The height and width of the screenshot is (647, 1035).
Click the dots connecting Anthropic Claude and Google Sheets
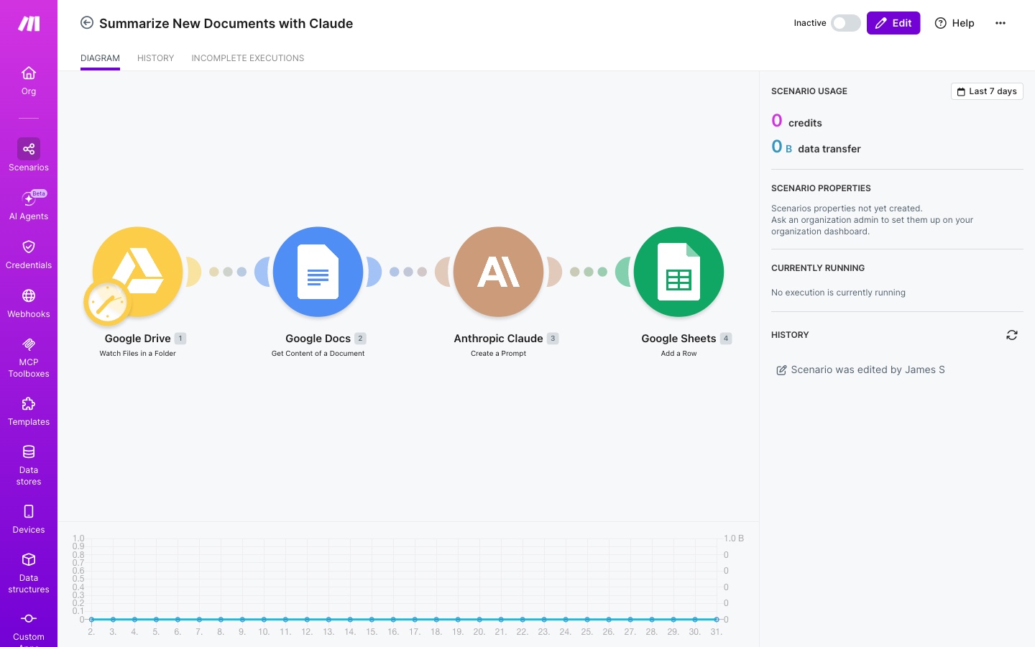589,272
